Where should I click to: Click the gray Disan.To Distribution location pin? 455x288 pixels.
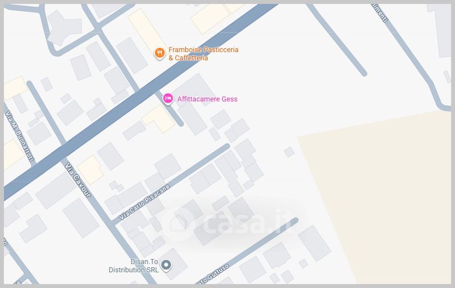166,265
